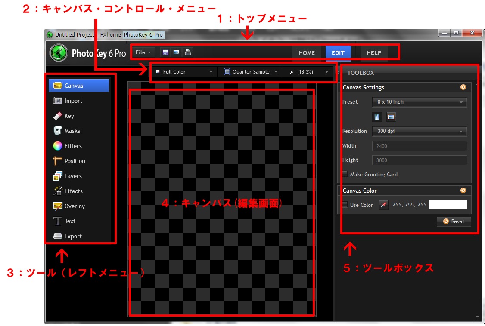Enable Make Greeting Card checkbox
Viewport: 485px width, 326px height.
pos(345,174)
